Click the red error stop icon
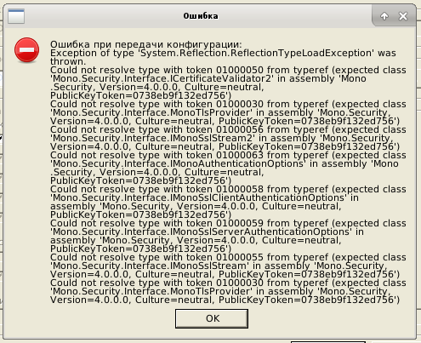 [x=27, y=50]
